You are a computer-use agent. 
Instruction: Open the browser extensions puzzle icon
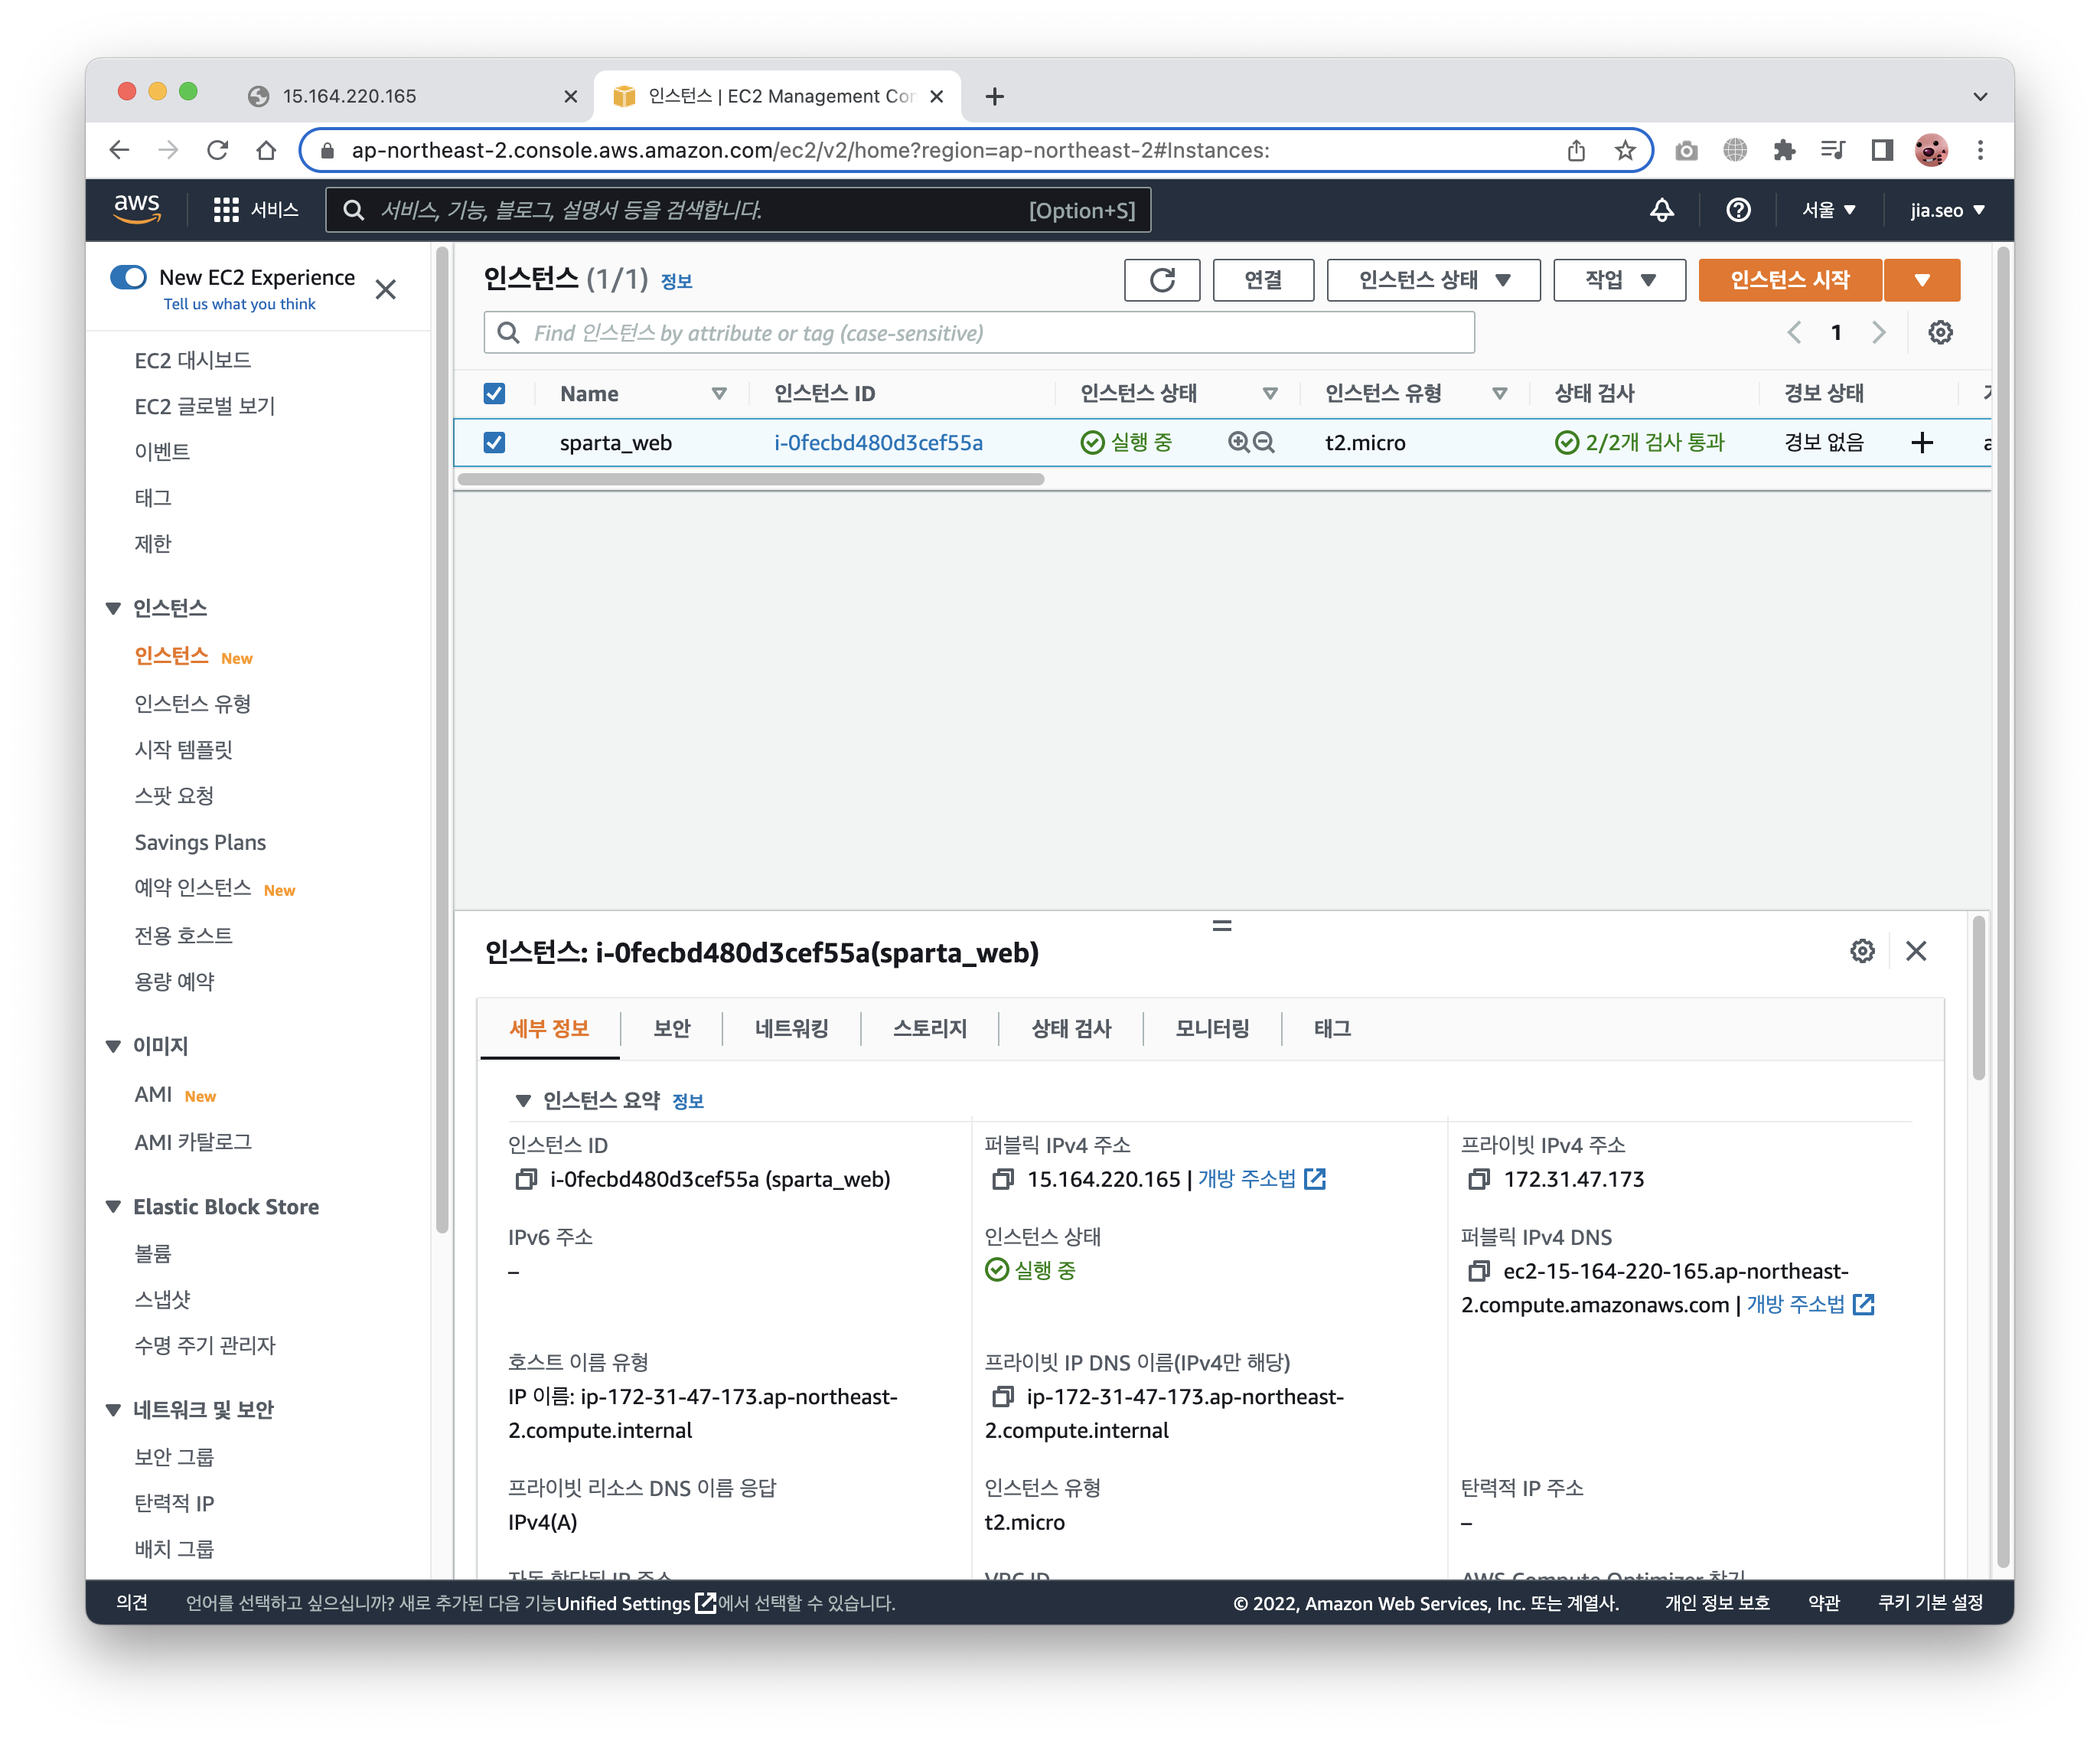pyautogui.click(x=1784, y=150)
